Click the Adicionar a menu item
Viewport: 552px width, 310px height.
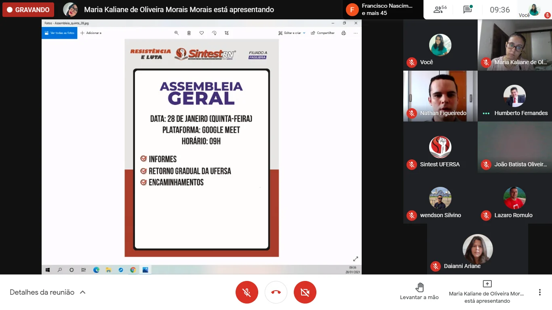coord(91,33)
